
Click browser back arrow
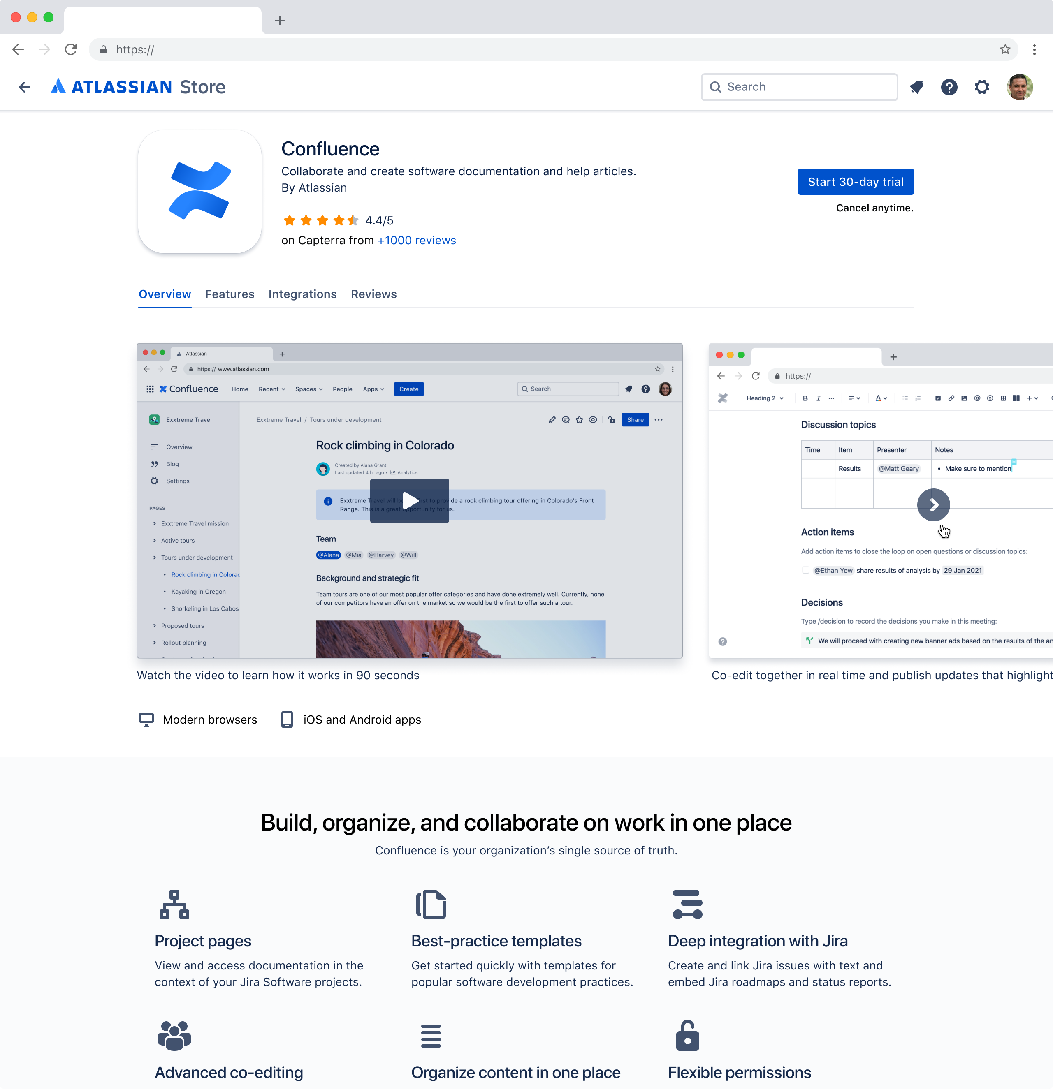(18, 50)
